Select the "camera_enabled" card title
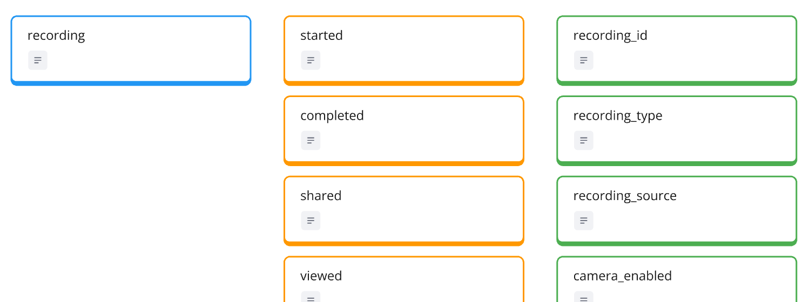This screenshot has width=809, height=302. point(622,276)
